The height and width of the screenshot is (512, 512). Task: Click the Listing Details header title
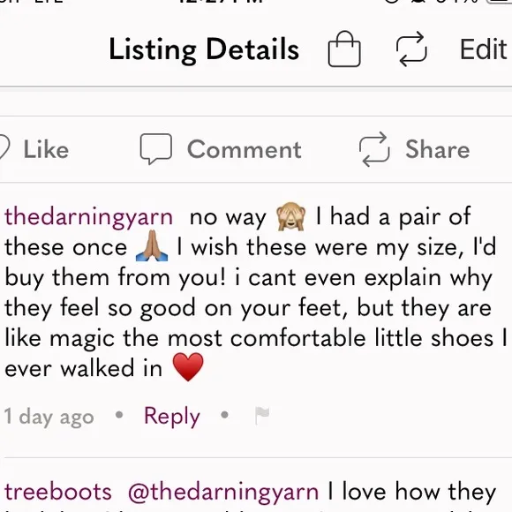204,49
